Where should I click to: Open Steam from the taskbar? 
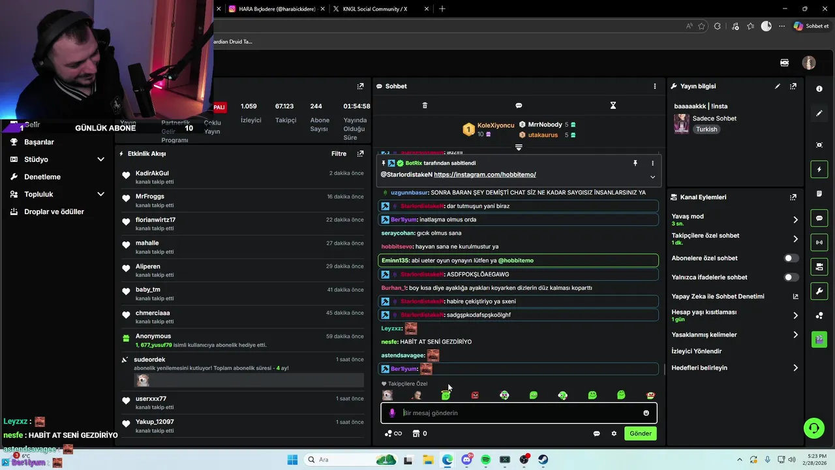pos(543,460)
